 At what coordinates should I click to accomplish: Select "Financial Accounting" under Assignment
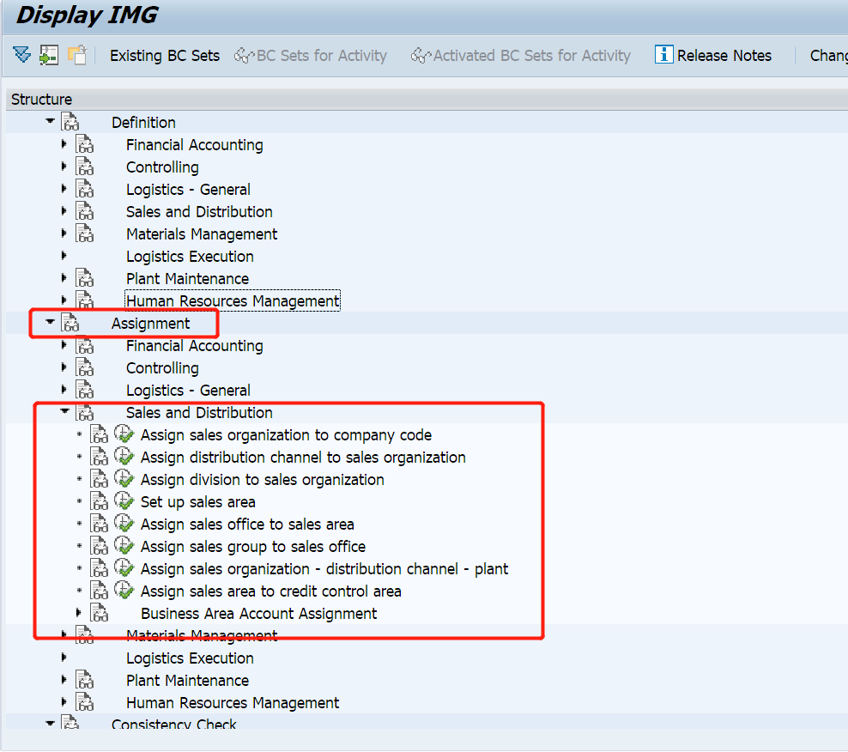click(194, 344)
